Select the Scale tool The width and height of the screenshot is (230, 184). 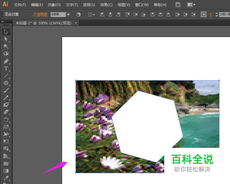pyautogui.click(x=6, y=127)
